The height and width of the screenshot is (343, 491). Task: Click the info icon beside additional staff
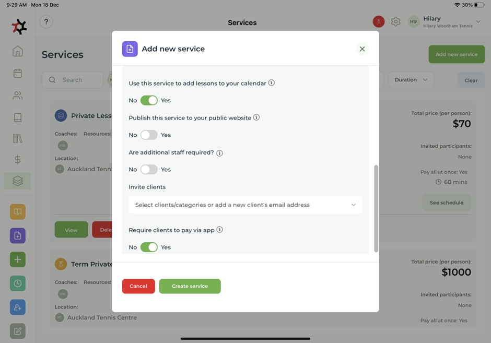pos(219,153)
